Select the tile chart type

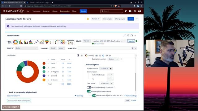coord(62,42)
